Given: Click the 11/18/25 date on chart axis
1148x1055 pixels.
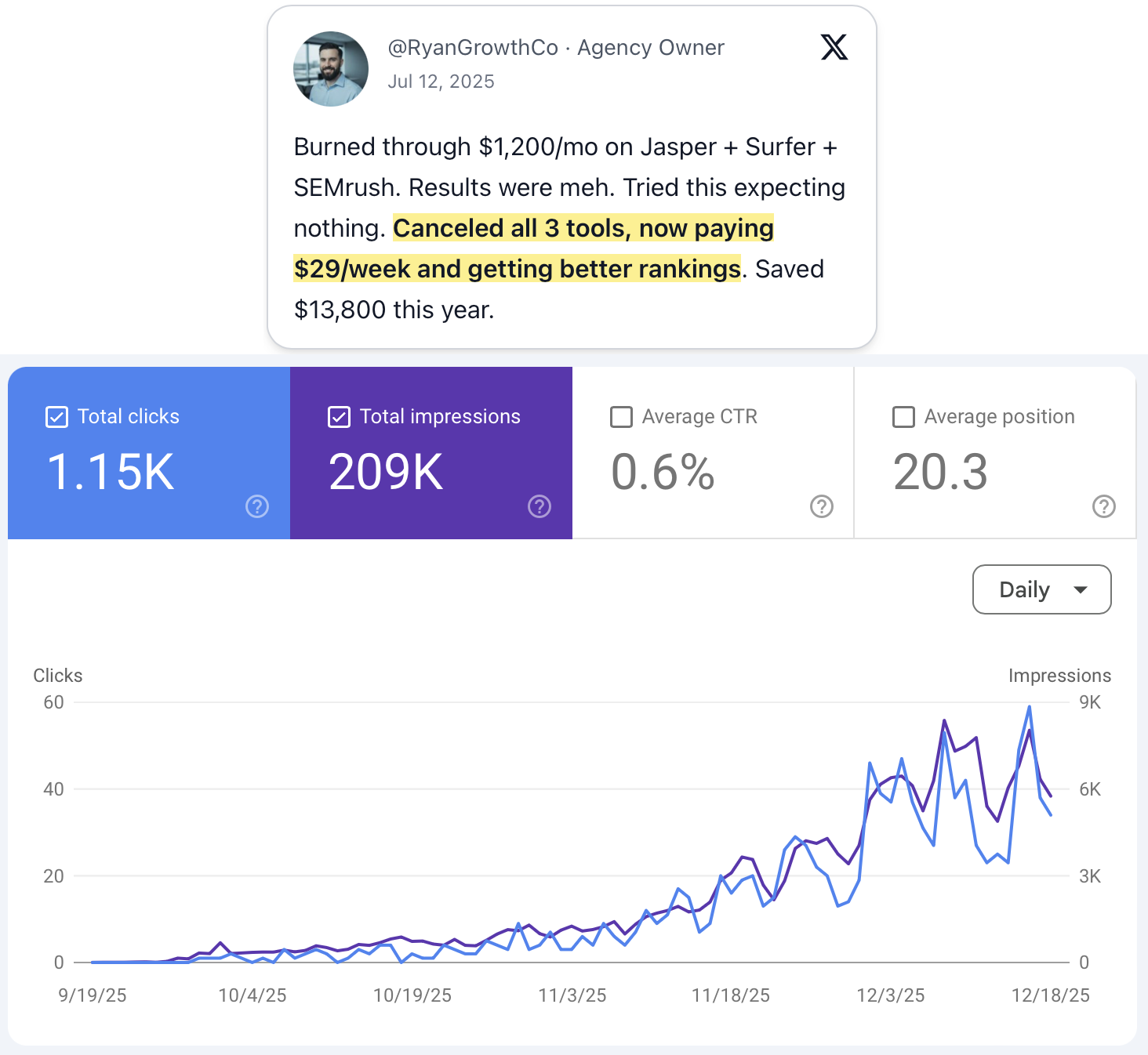Looking at the screenshot, I should click(x=731, y=995).
